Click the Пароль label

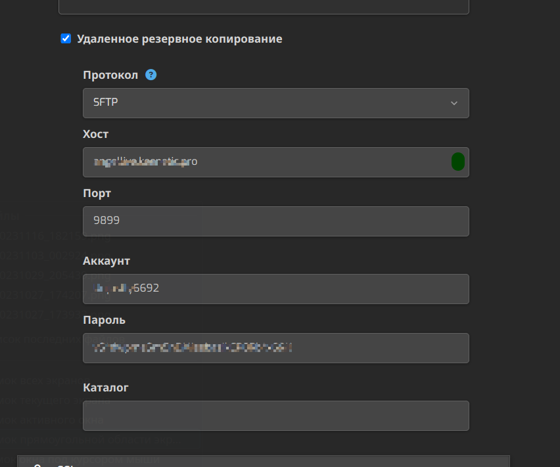pos(104,320)
